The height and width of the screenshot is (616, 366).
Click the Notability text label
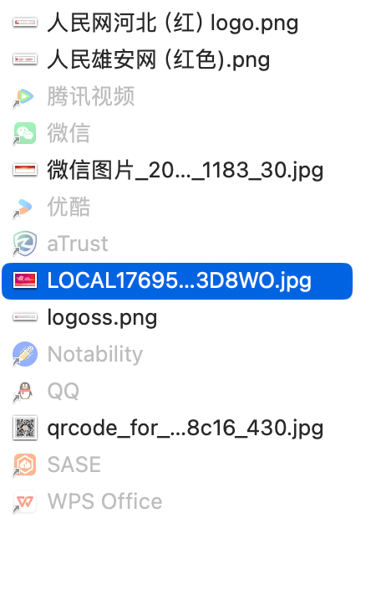(95, 354)
